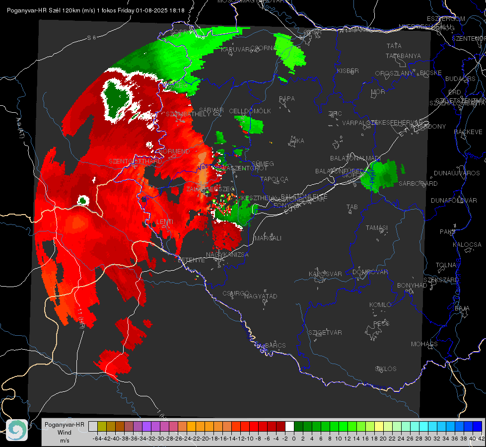Screen dimensions: 486x447
Task: Click the SIKLÓS city label
Action: point(386,369)
